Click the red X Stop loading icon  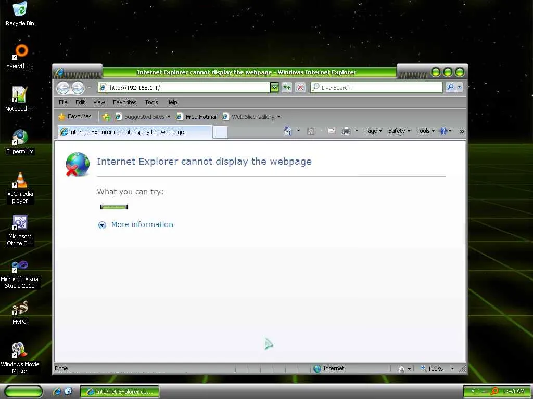(300, 87)
